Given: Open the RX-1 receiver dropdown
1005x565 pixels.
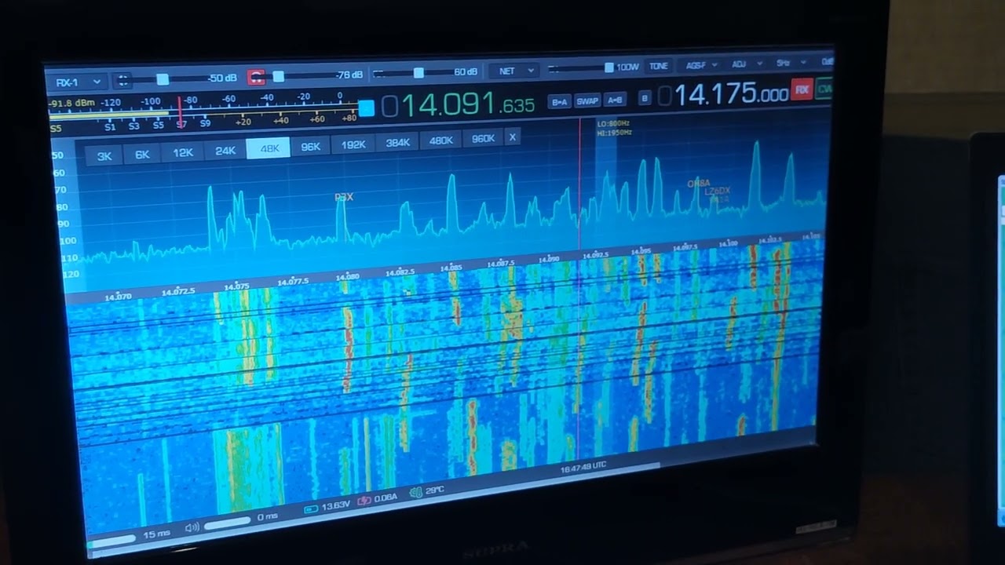Looking at the screenshot, I should pyautogui.click(x=79, y=82).
